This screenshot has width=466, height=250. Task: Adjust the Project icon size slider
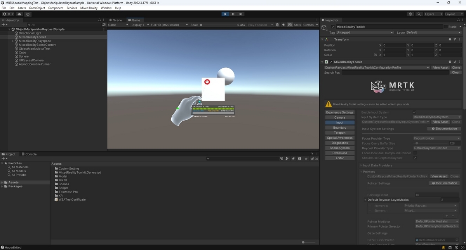[x=309, y=242]
